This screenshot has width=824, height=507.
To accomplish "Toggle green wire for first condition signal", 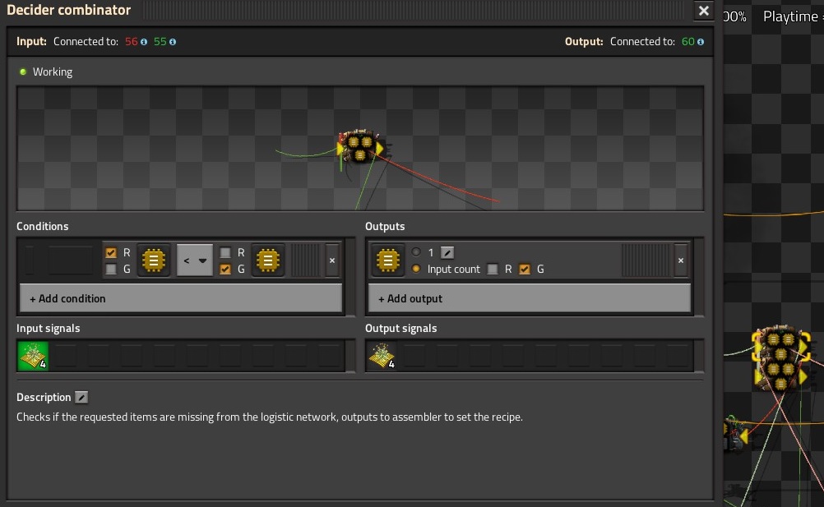I will [111, 270].
